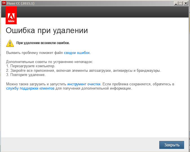The image size is (190, 152).
Task: Open the инструмент очистки link
Action: coord(84,84)
